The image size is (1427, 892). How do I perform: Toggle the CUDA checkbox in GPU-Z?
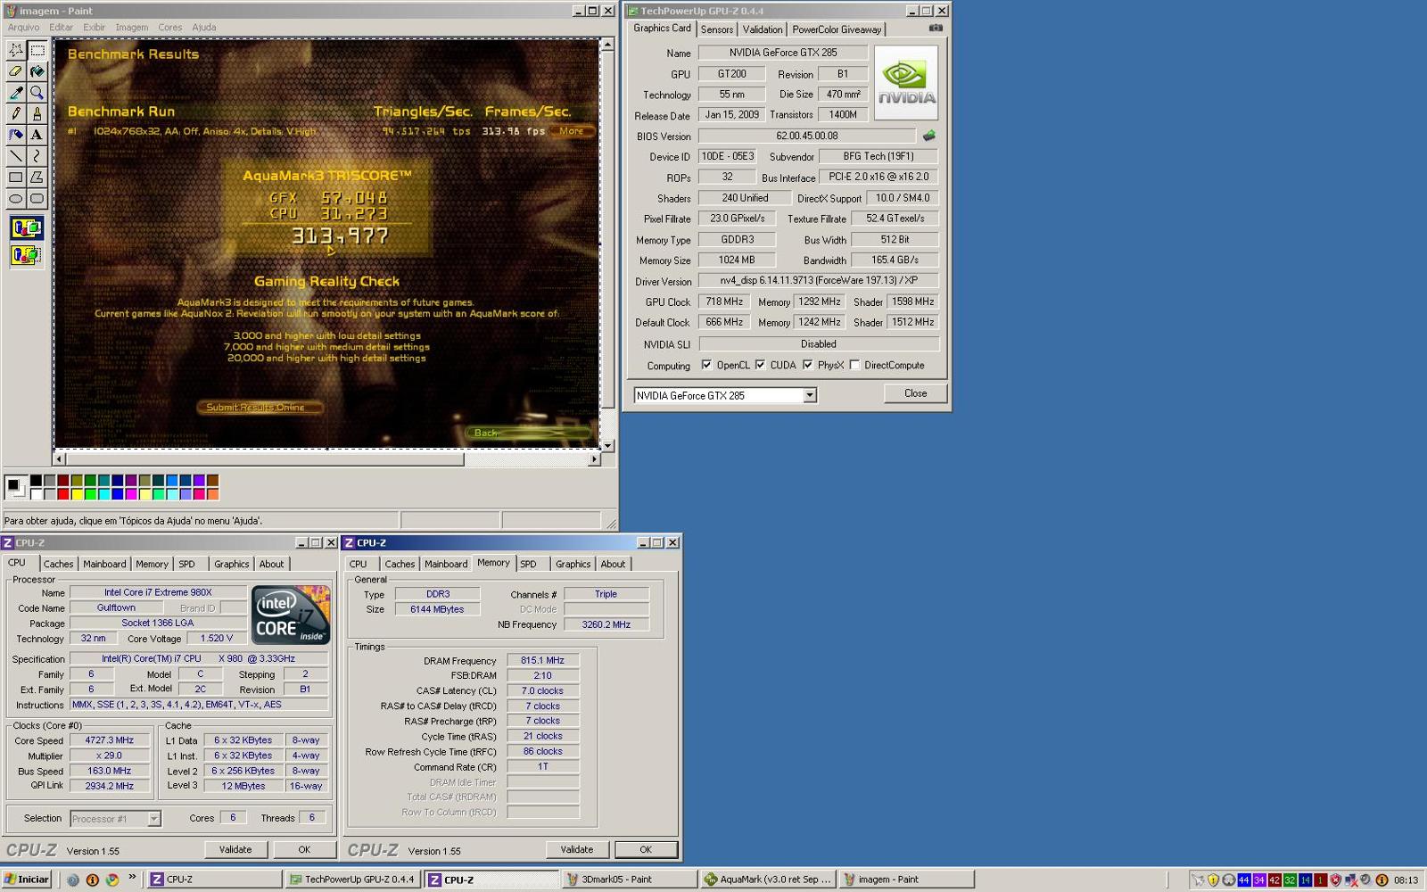(760, 365)
